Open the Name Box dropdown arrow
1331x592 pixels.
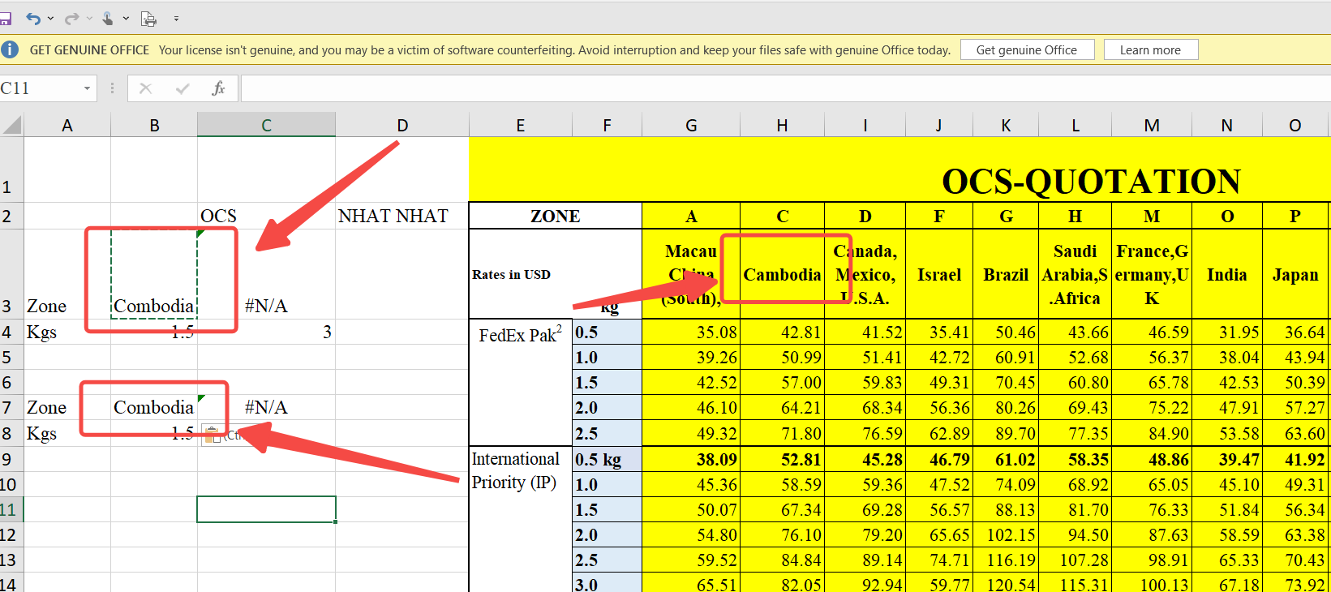[x=87, y=88]
